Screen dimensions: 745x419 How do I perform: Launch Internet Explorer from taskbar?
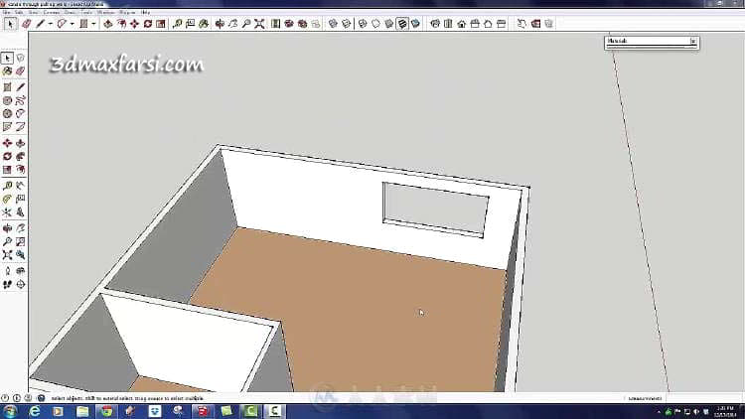pos(35,411)
